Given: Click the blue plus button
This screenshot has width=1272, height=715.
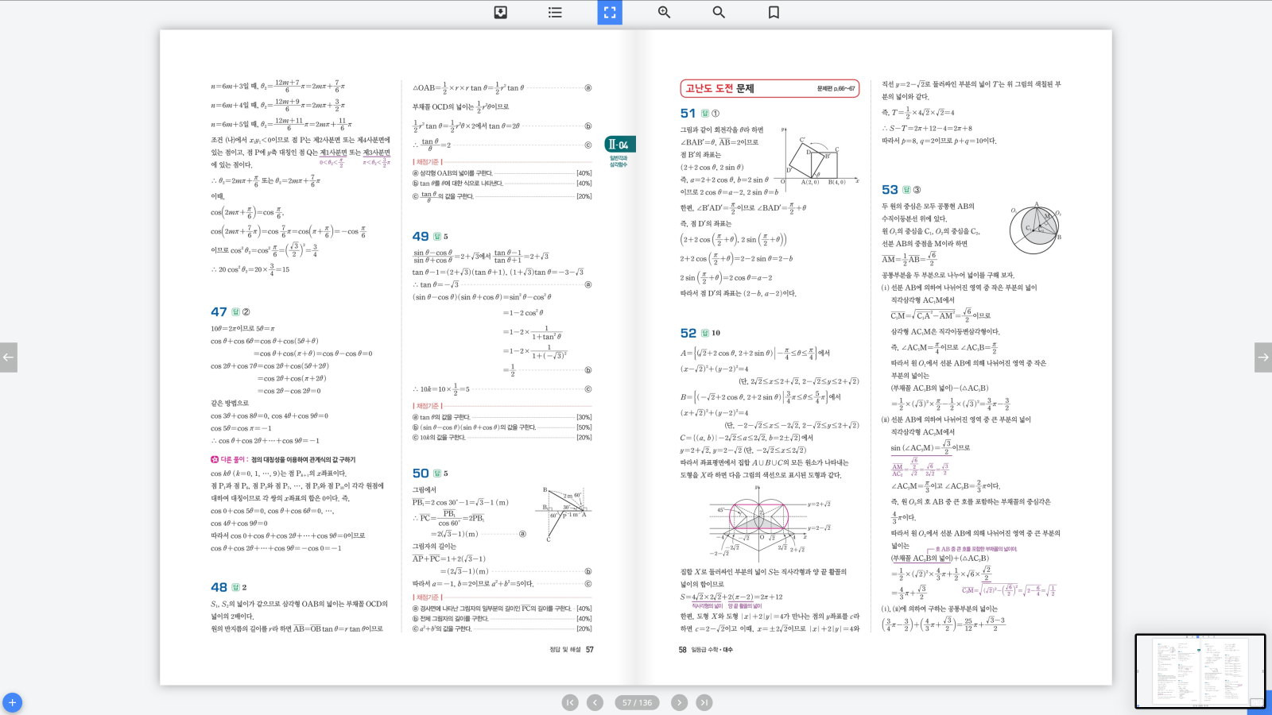Looking at the screenshot, I should pos(12,702).
